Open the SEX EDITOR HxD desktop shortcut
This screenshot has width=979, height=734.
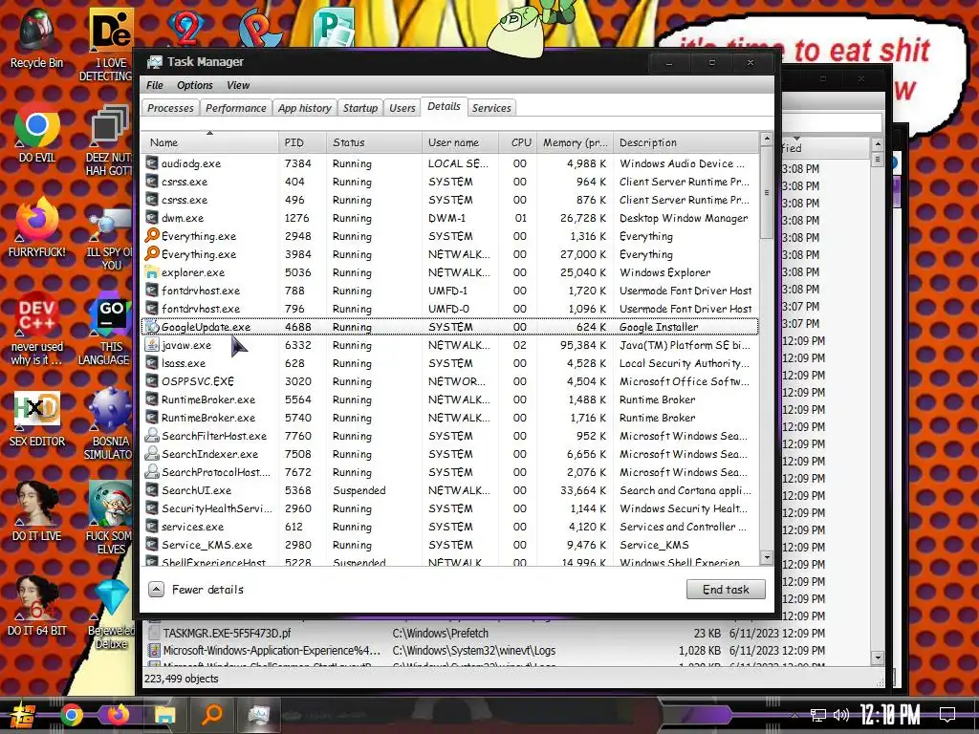[36, 419]
